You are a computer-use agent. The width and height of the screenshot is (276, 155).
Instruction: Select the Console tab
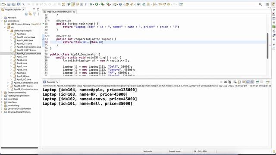(x=51, y=82)
